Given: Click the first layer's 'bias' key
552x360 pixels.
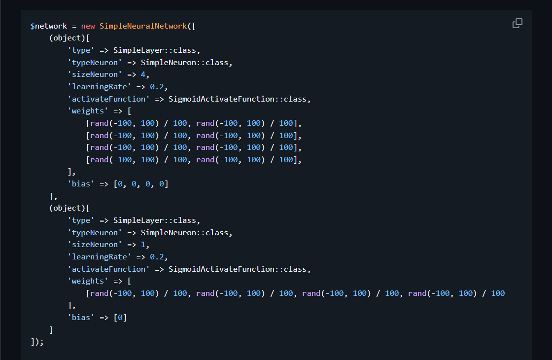Looking at the screenshot, I should 81,184.
